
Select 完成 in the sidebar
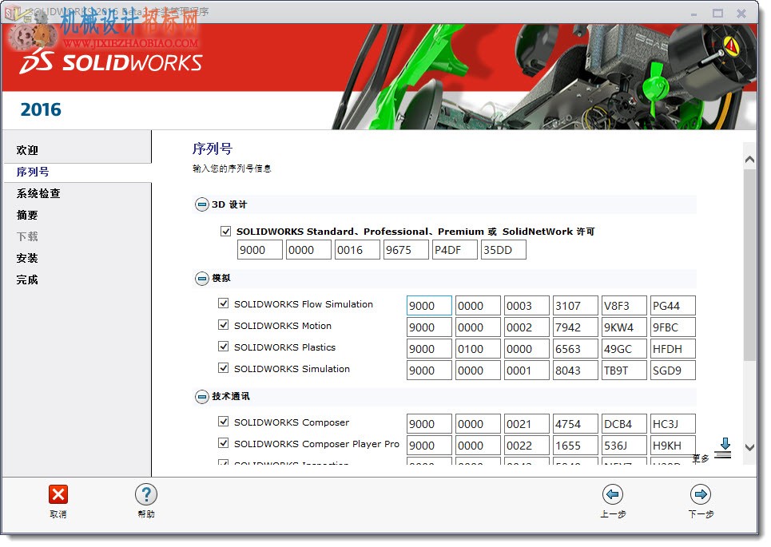point(27,280)
